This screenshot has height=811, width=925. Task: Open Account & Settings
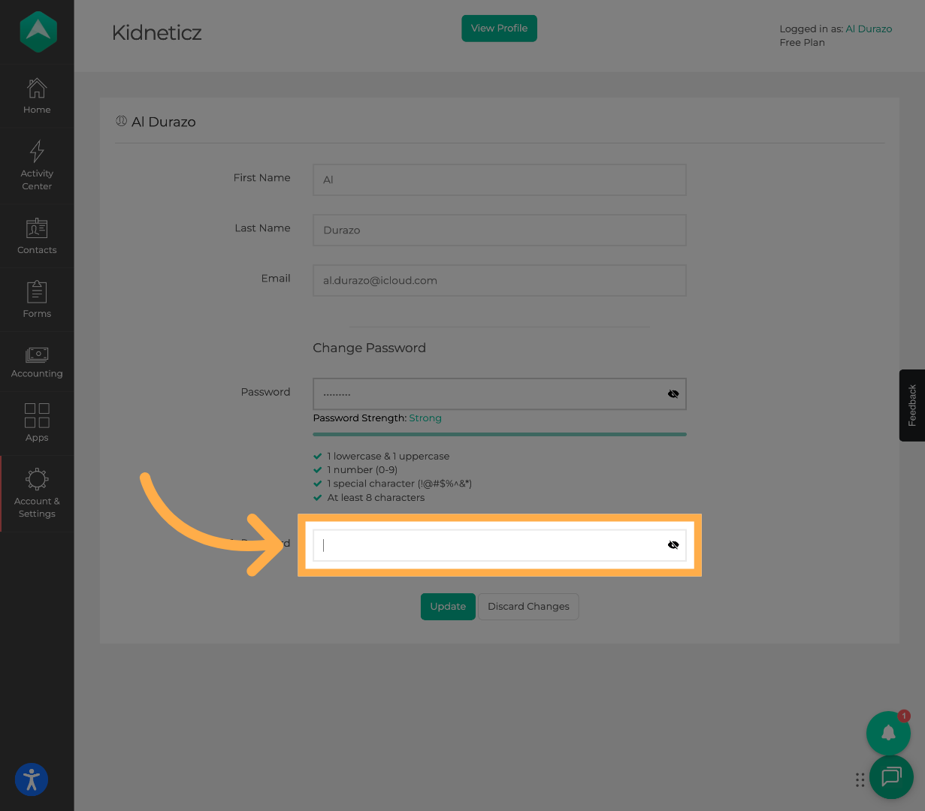click(36, 493)
